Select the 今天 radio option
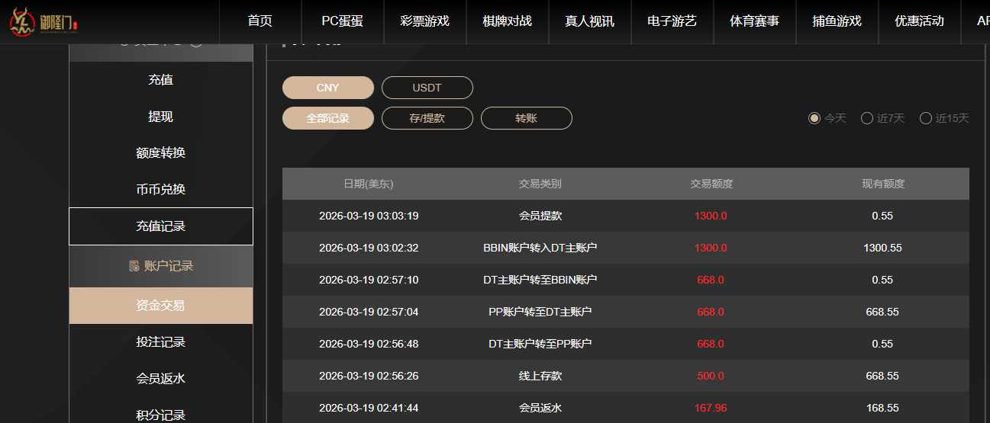This screenshot has width=990, height=423. (814, 118)
